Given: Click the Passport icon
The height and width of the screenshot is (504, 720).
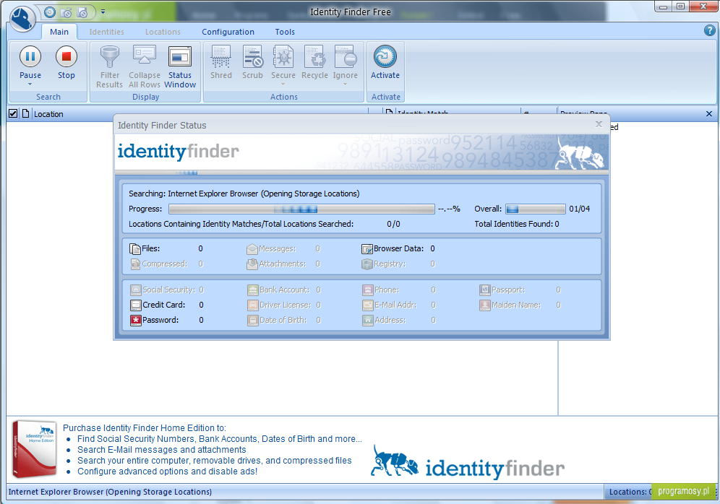Looking at the screenshot, I should (485, 290).
